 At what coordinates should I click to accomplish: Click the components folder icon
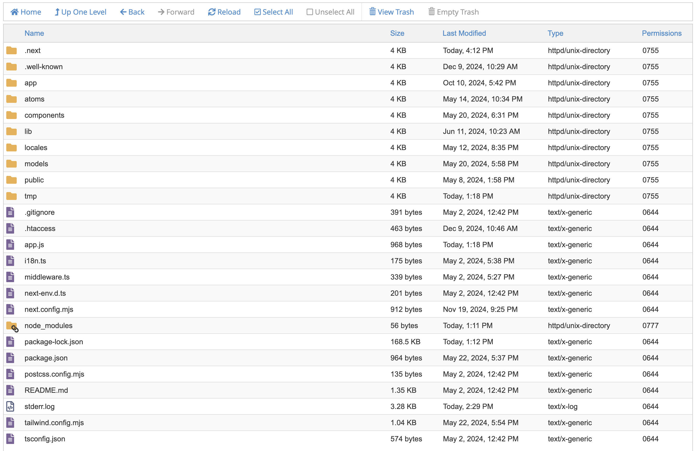[x=11, y=115]
